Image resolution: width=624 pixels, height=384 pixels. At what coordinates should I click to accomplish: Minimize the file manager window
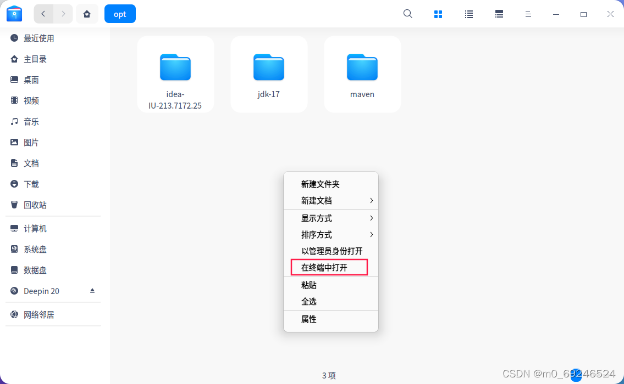point(556,14)
